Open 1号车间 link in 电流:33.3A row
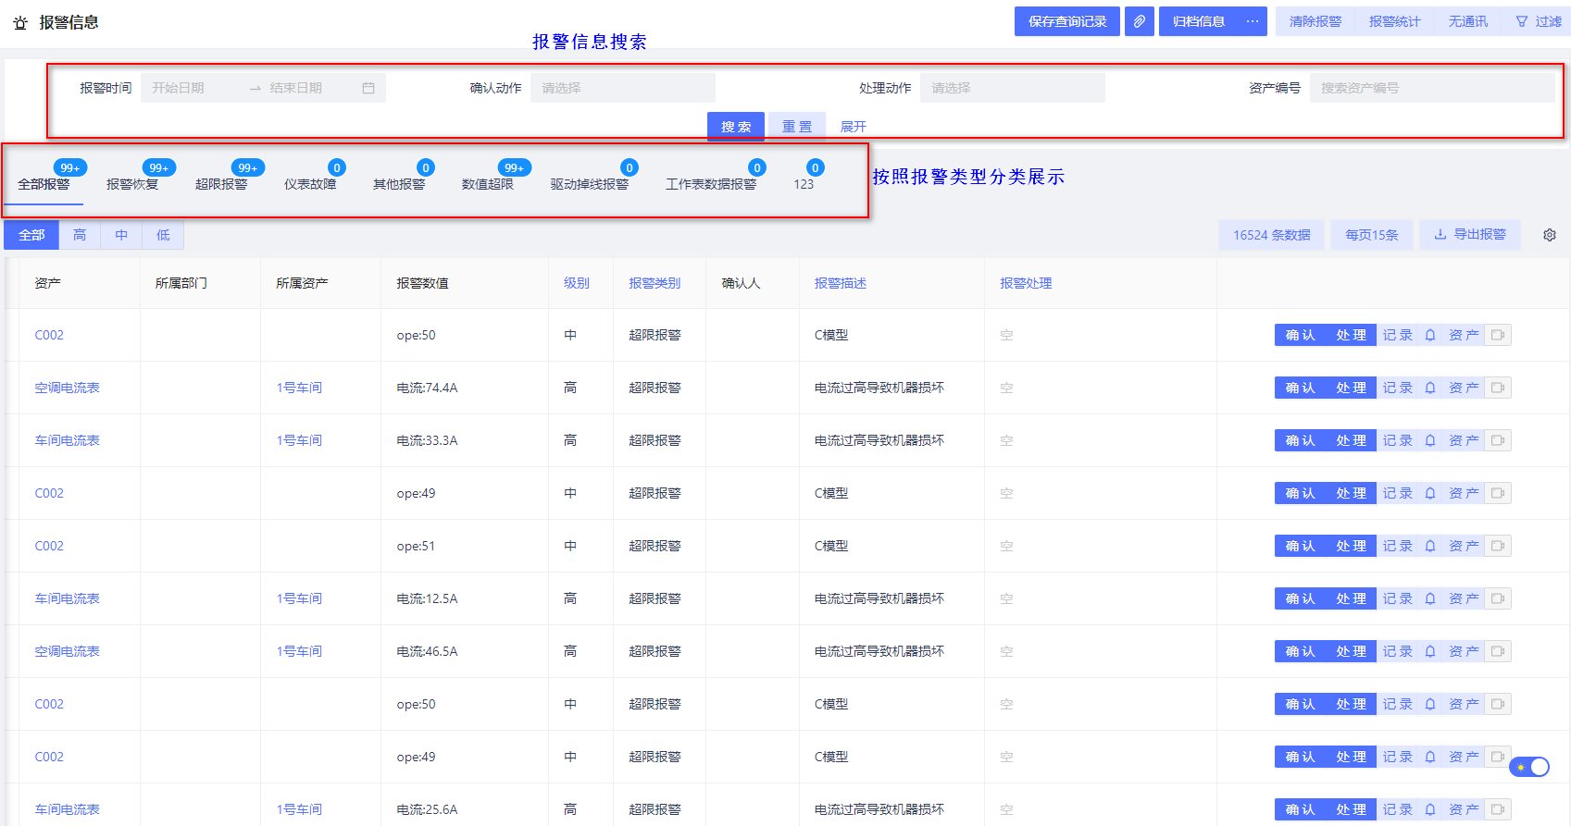The height and width of the screenshot is (826, 1571). point(299,440)
